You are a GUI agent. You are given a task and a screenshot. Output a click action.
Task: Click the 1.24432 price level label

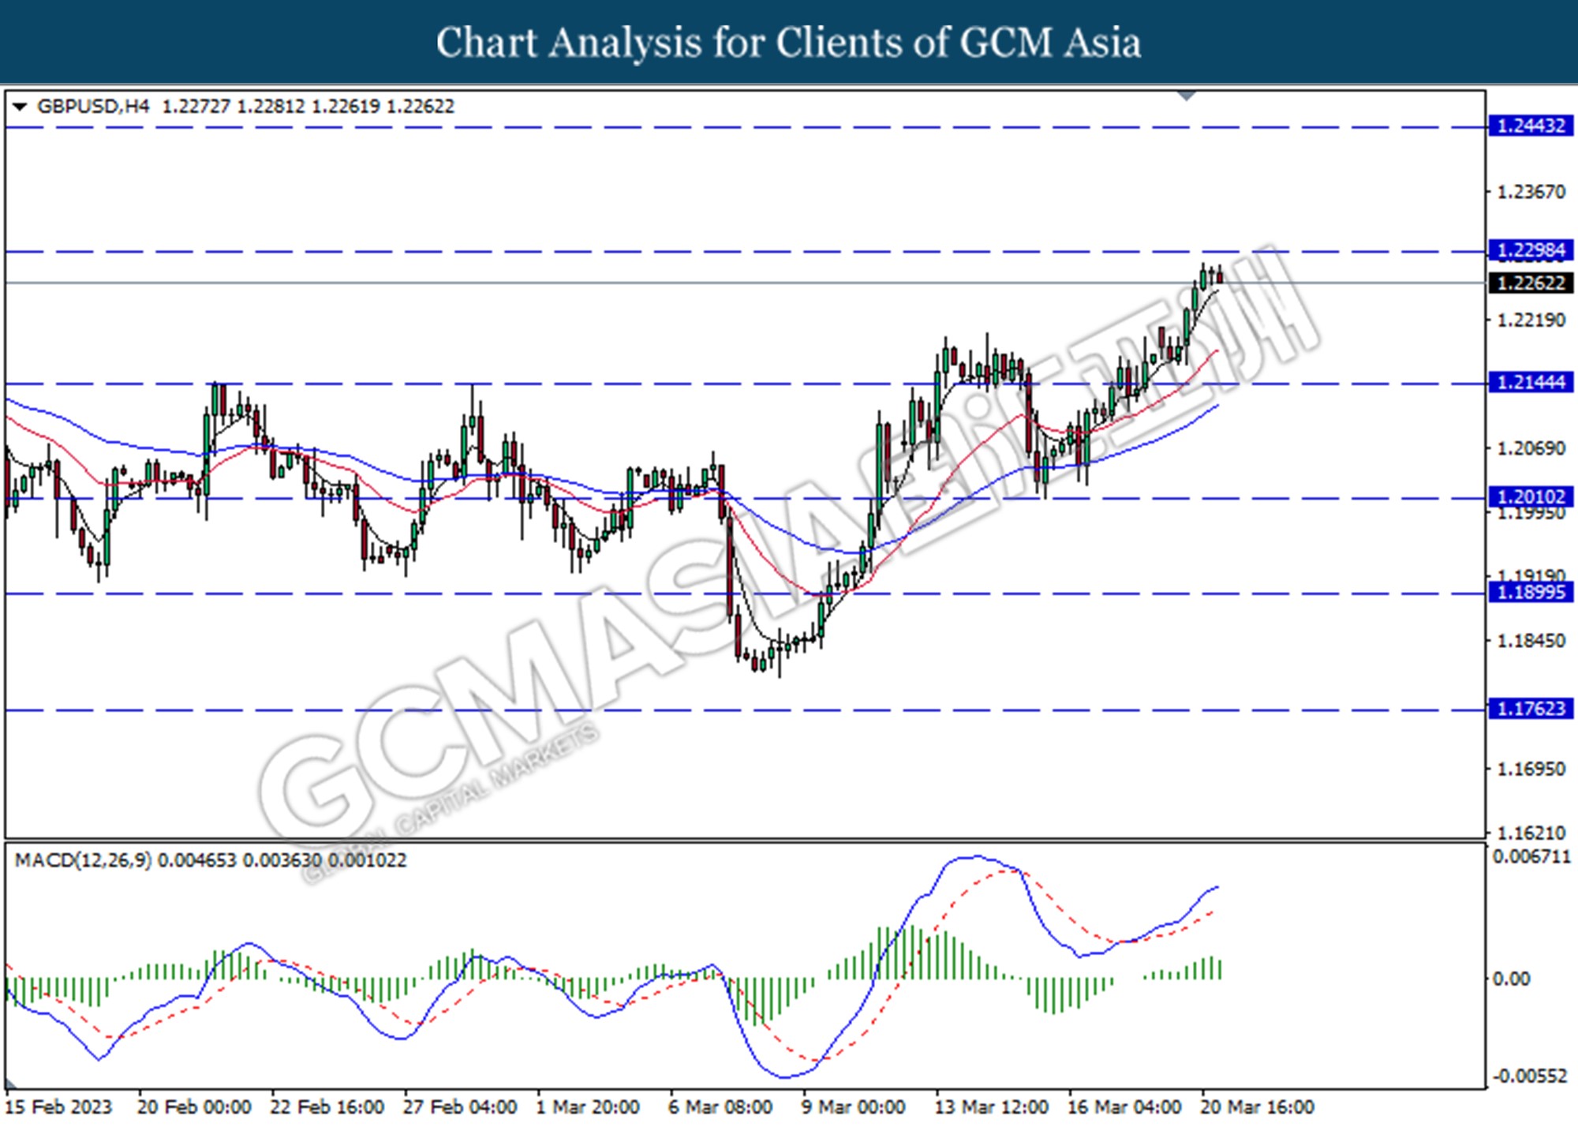pos(1530,126)
